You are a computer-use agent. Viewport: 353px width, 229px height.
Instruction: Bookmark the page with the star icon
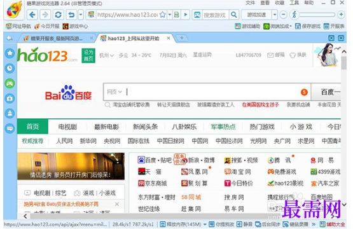tap(163, 15)
